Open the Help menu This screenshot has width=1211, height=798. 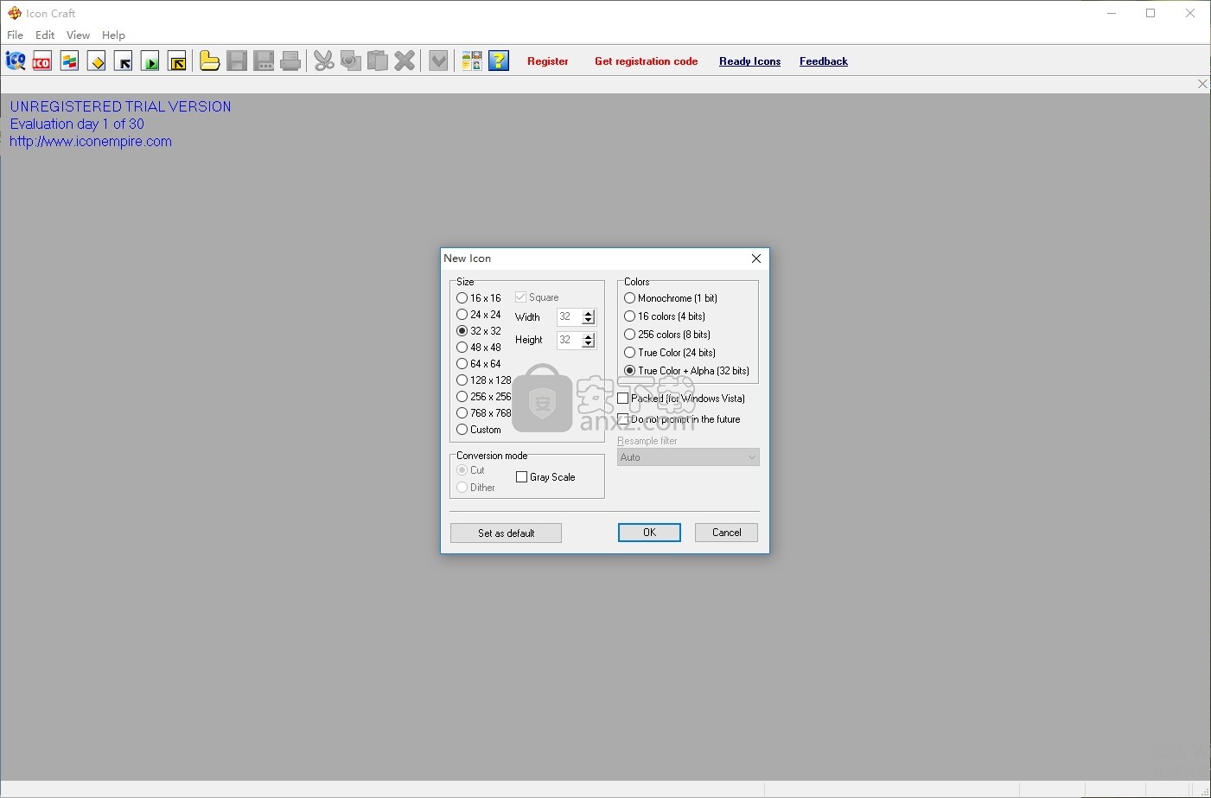click(x=113, y=35)
